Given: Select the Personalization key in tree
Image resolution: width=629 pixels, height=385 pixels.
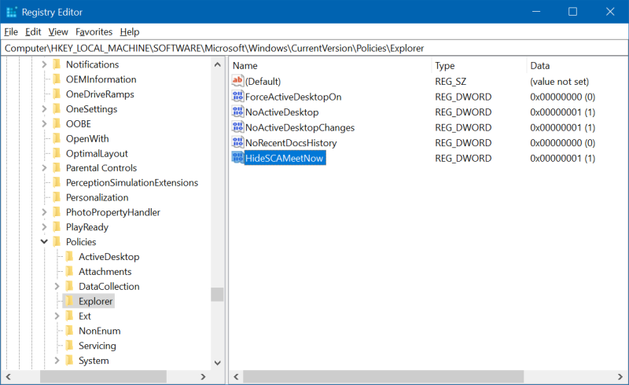Looking at the screenshot, I should (x=97, y=197).
